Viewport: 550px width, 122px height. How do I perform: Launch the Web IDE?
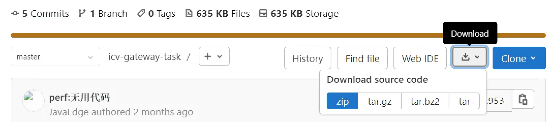420,58
